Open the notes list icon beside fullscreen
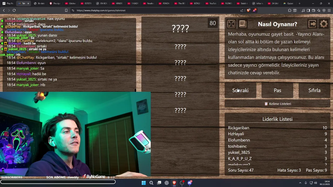Image resolution: width=333 pixels, height=187 pixels. click(243, 24)
